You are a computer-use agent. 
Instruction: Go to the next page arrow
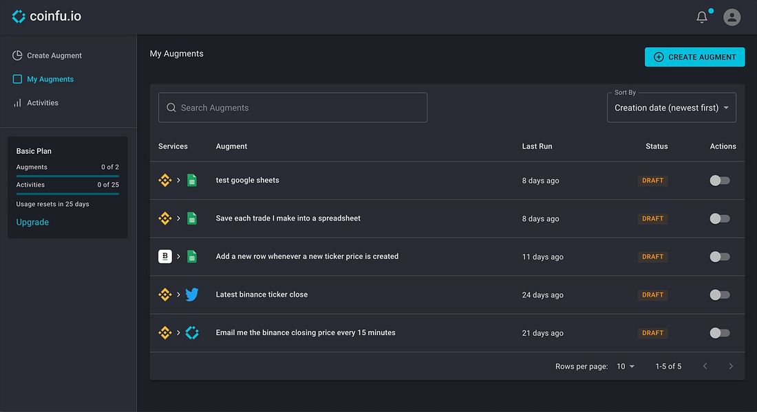[731, 366]
